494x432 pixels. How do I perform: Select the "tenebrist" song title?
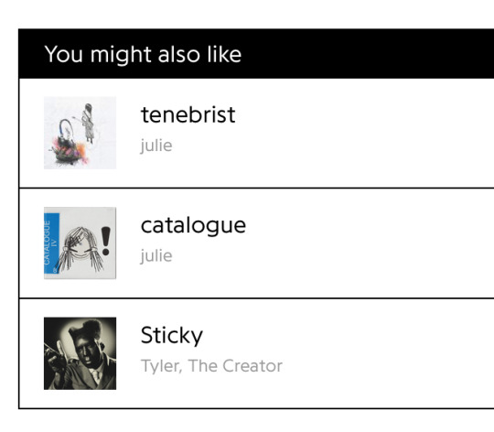pos(188,114)
